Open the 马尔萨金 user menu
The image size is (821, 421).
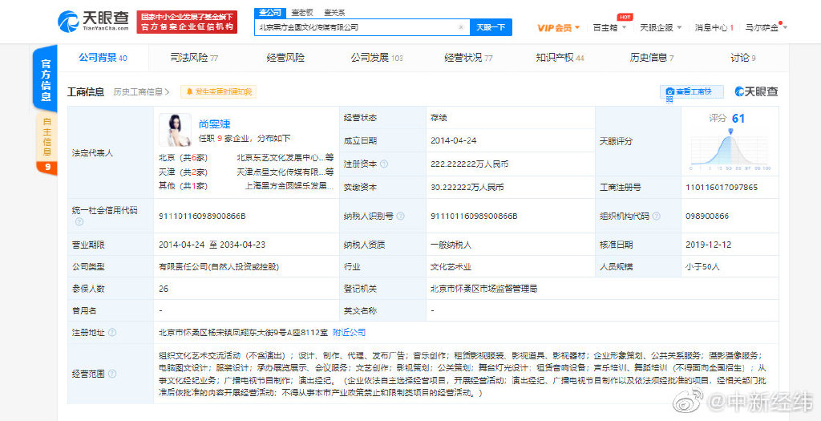point(766,27)
